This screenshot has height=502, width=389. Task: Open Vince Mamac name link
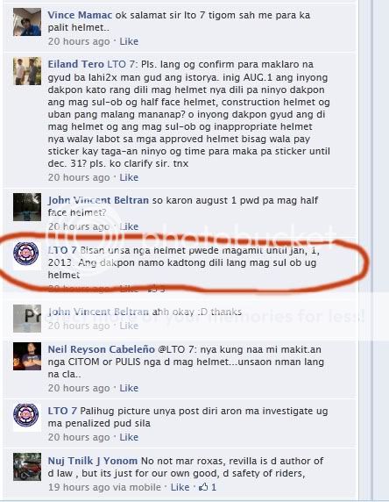coord(80,15)
